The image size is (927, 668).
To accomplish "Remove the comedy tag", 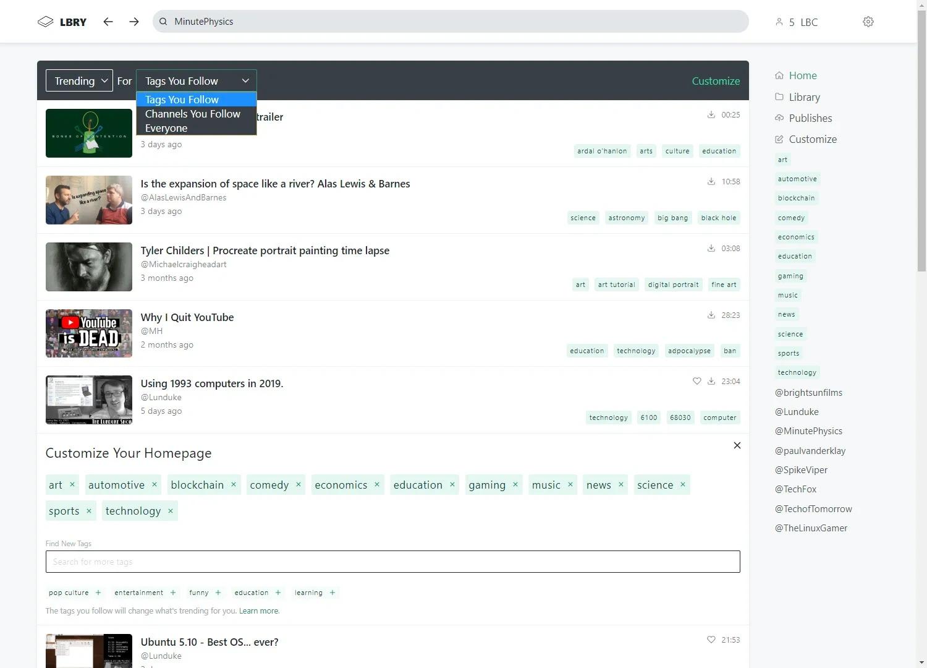I will click(x=298, y=484).
